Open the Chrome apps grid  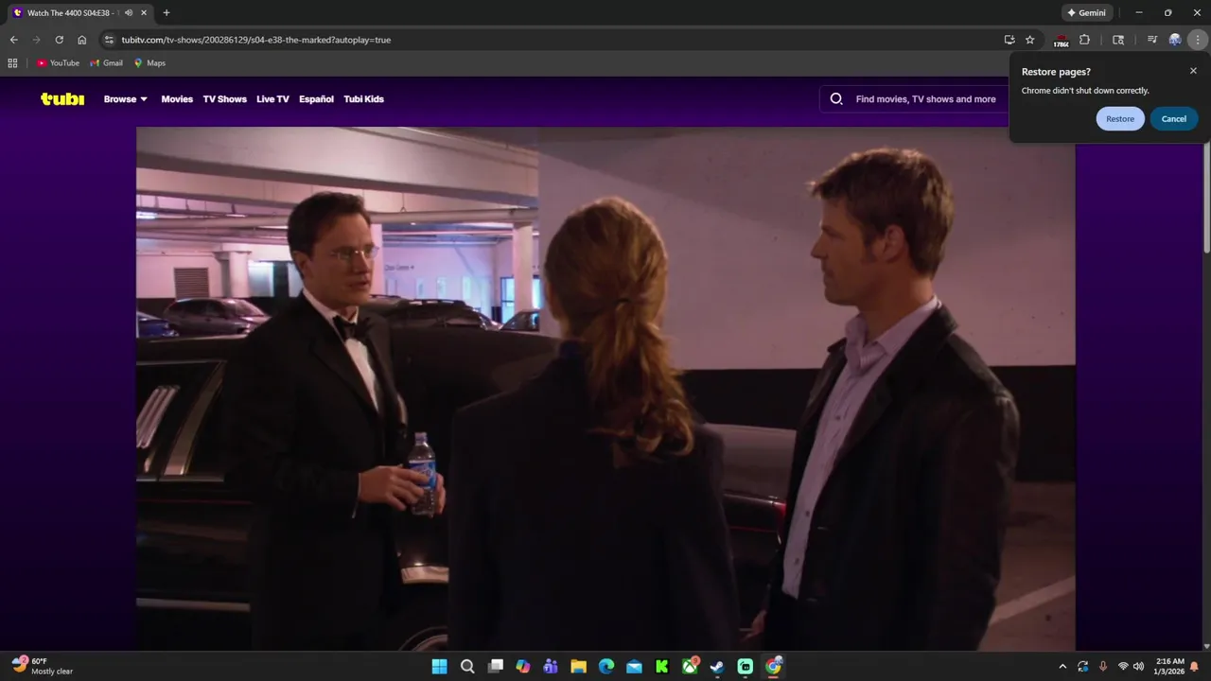(12, 63)
